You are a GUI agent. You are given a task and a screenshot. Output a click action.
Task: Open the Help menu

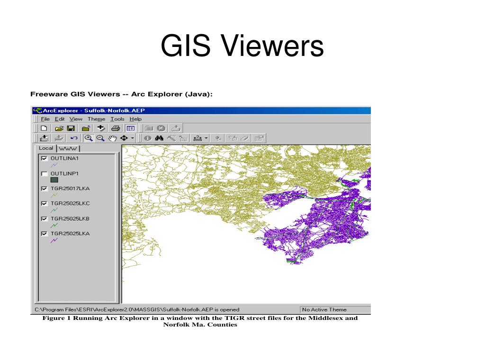pyautogui.click(x=135, y=119)
